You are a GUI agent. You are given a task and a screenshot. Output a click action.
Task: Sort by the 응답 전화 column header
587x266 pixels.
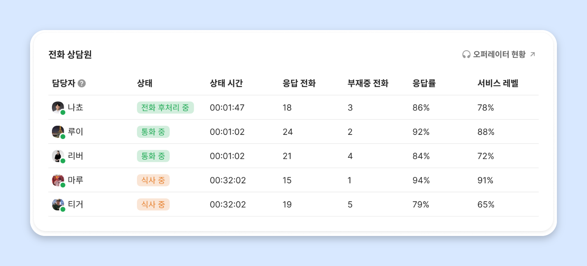pyautogui.click(x=299, y=83)
